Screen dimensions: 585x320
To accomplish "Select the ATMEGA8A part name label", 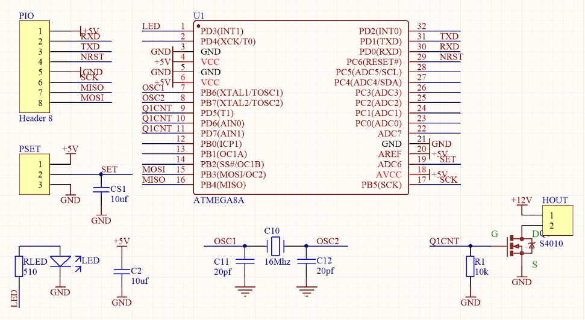I will click(x=219, y=200).
